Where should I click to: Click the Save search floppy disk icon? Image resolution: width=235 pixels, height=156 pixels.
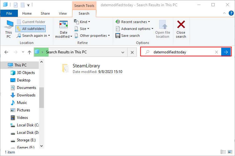(x=118, y=36)
